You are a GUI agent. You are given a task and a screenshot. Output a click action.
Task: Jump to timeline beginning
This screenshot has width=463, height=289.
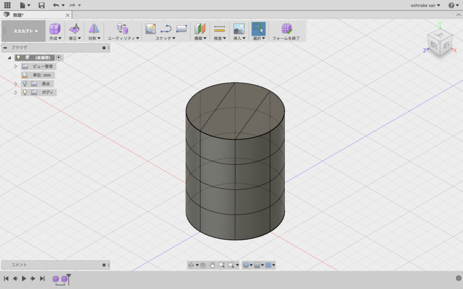tap(6, 278)
